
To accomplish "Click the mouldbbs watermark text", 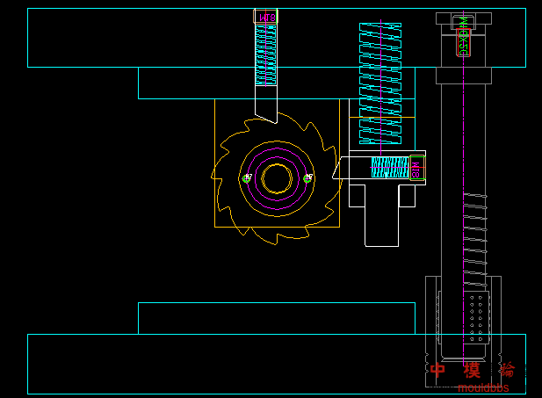I will tap(482, 387).
